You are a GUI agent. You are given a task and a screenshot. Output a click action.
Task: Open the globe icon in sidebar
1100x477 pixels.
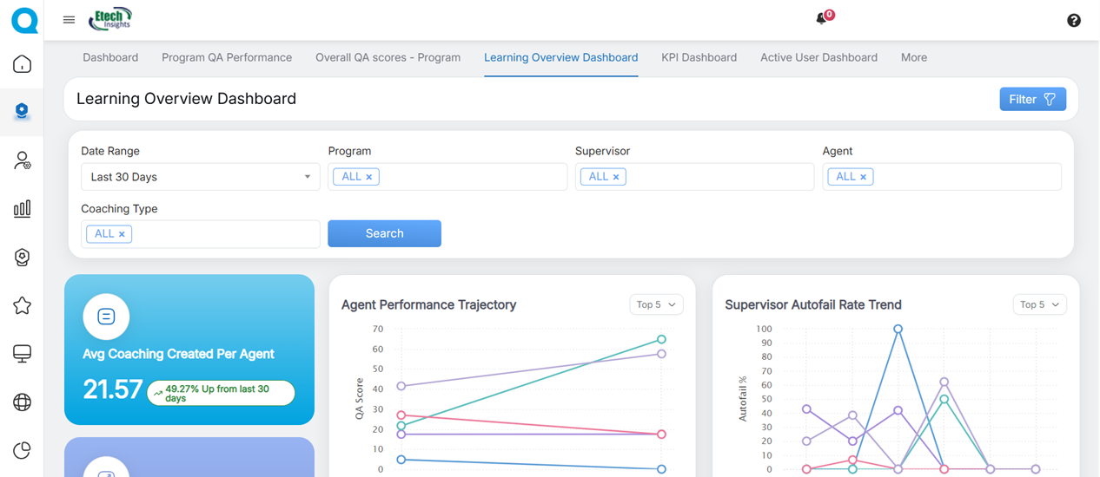point(23,402)
